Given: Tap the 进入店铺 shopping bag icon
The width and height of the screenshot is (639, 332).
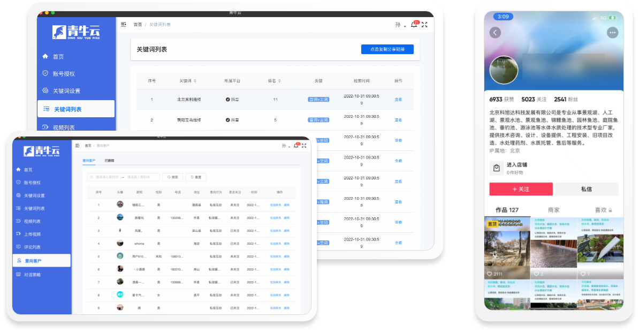Looking at the screenshot, I should pyautogui.click(x=496, y=168).
